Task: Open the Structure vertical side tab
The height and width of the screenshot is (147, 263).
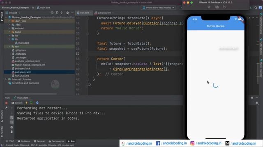Action: point(2,116)
